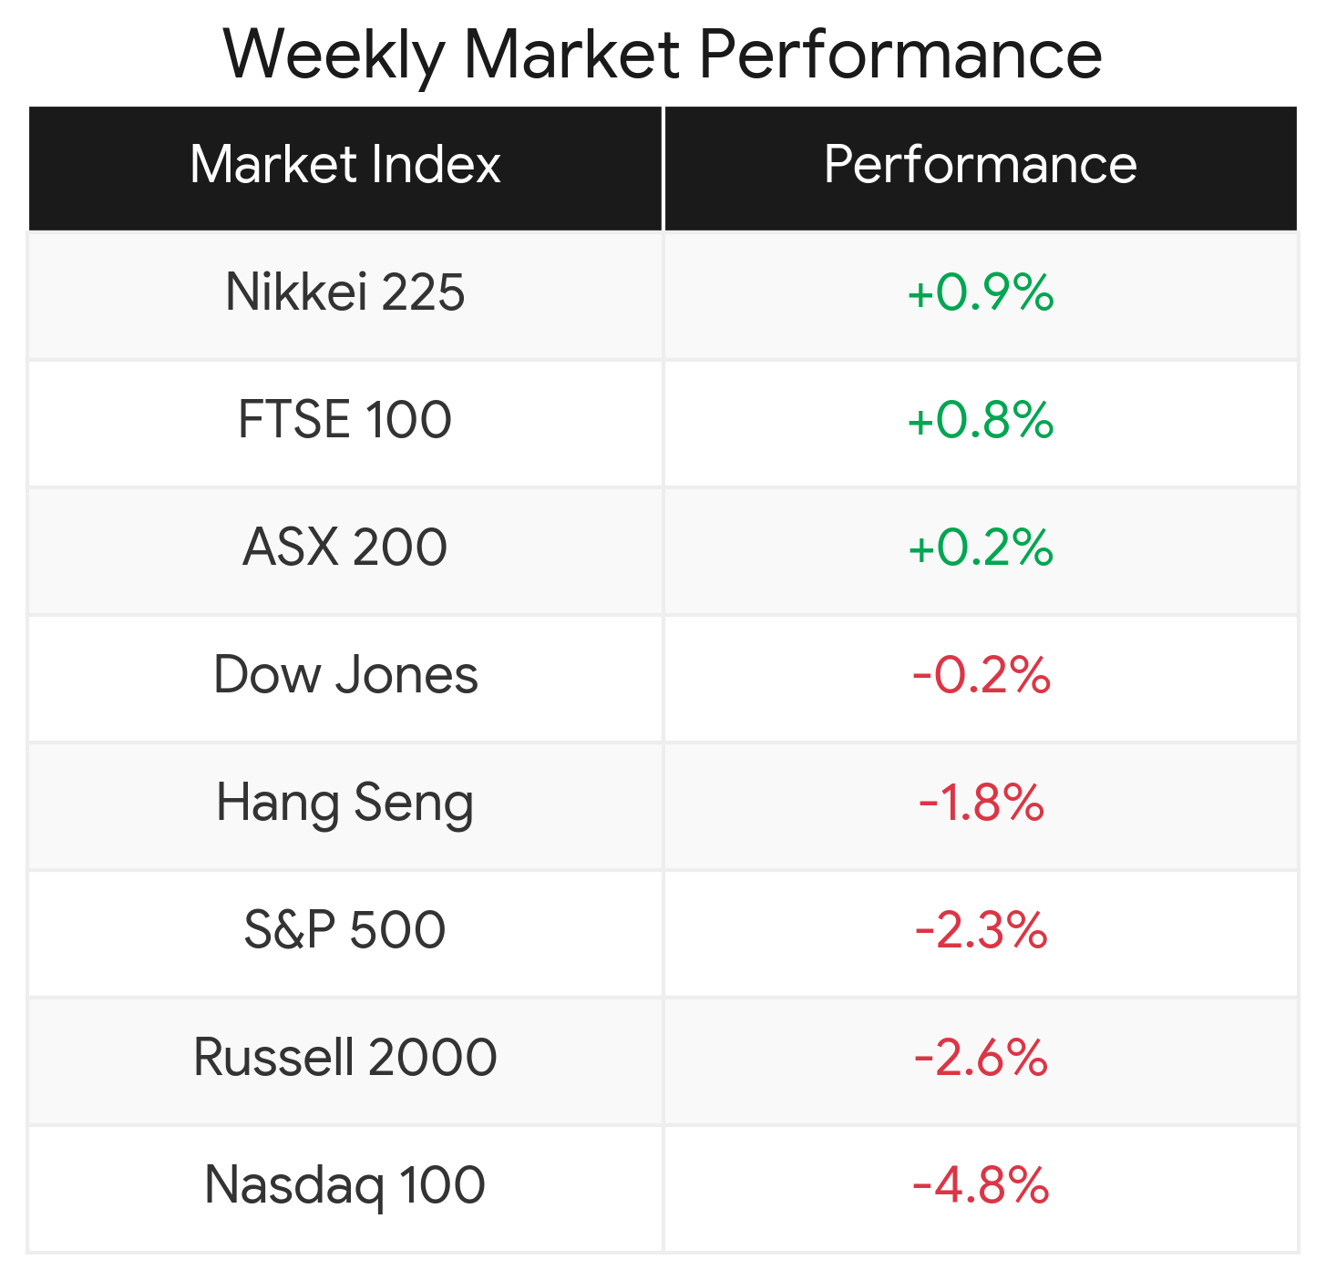Image resolution: width=1326 pixels, height=1280 pixels.
Task: Click the S&P 500 index name
Action: [x=345, y=930]
